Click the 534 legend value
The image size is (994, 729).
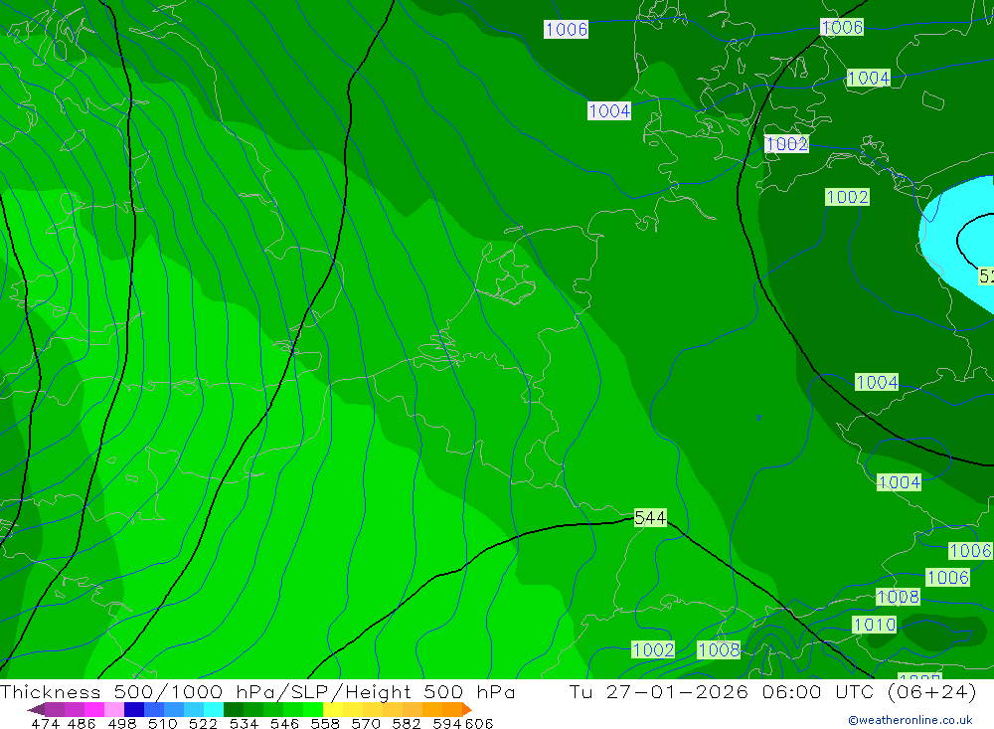click(x=245, y=724)
